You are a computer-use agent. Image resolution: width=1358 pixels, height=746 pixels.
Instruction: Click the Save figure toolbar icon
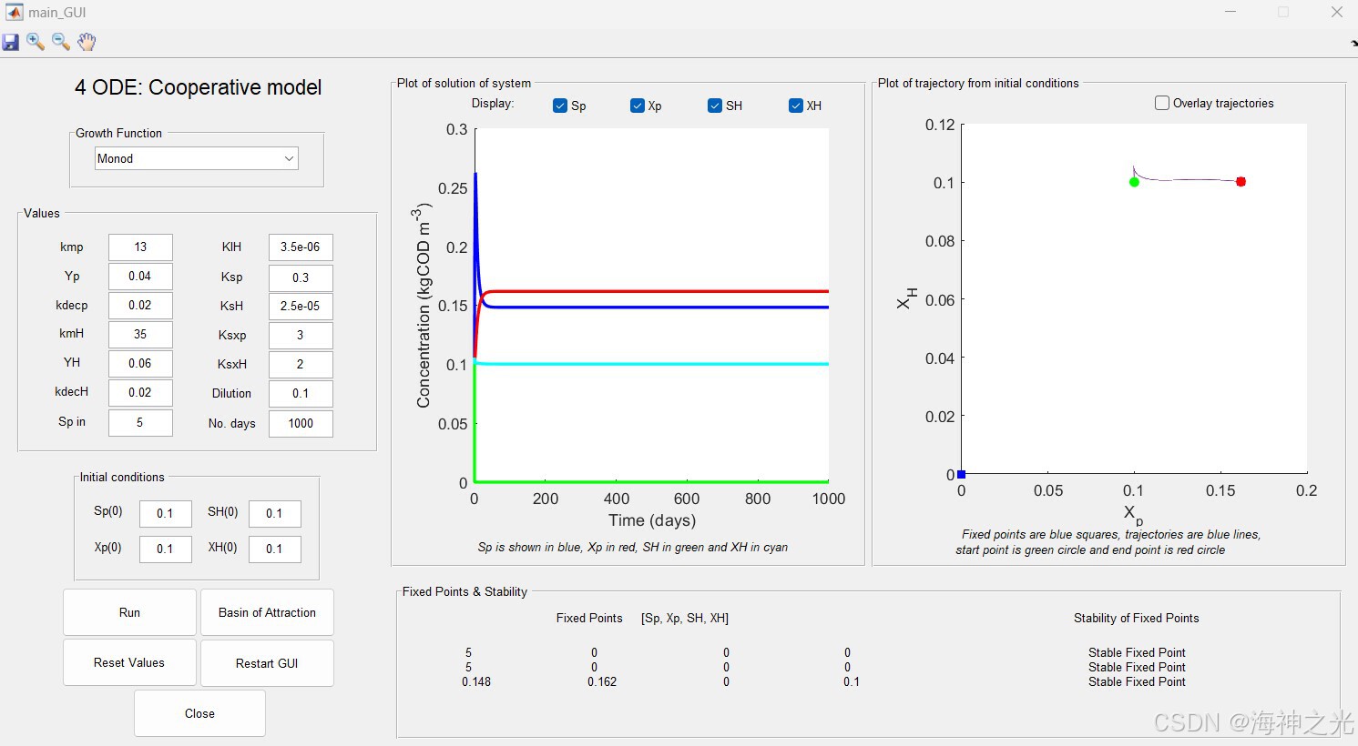tap(10, 42)
